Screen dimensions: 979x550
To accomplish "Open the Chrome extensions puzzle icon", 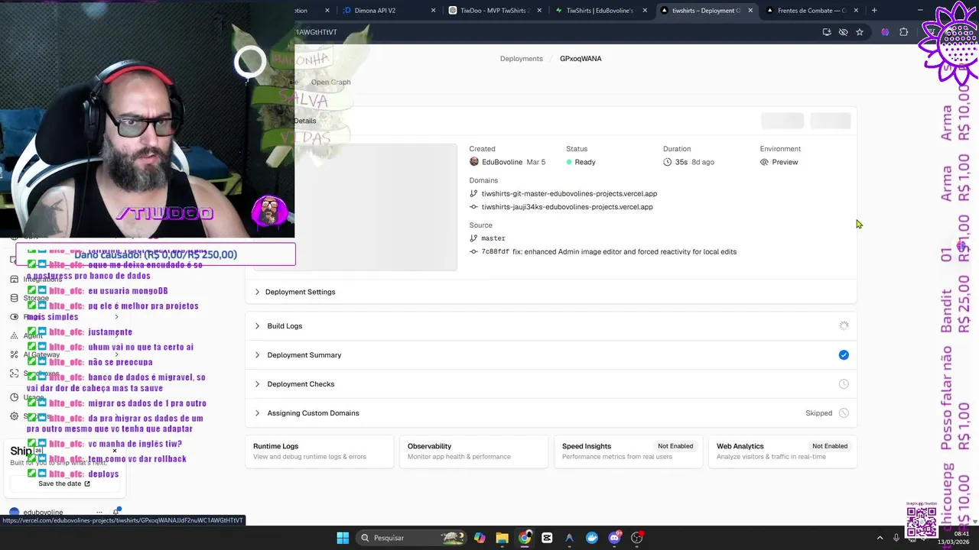I will pos(904,32).
